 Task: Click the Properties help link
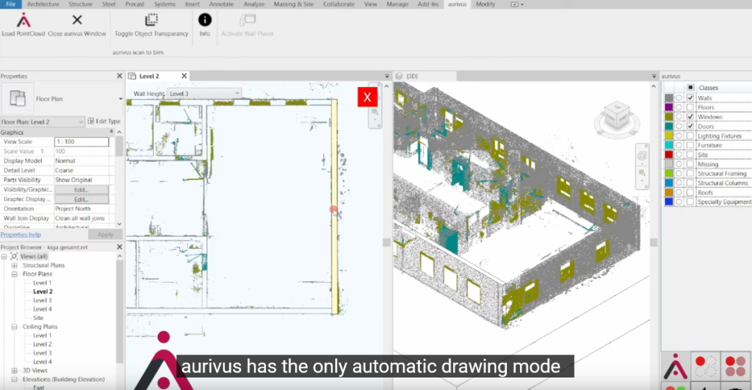21,234
